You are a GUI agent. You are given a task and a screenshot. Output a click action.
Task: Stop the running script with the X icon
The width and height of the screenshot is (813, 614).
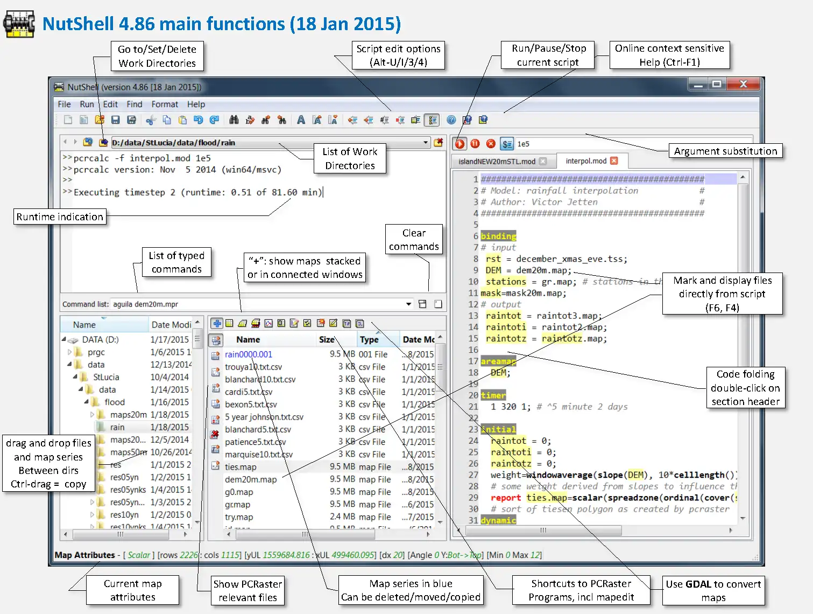[x=491, y=143]
